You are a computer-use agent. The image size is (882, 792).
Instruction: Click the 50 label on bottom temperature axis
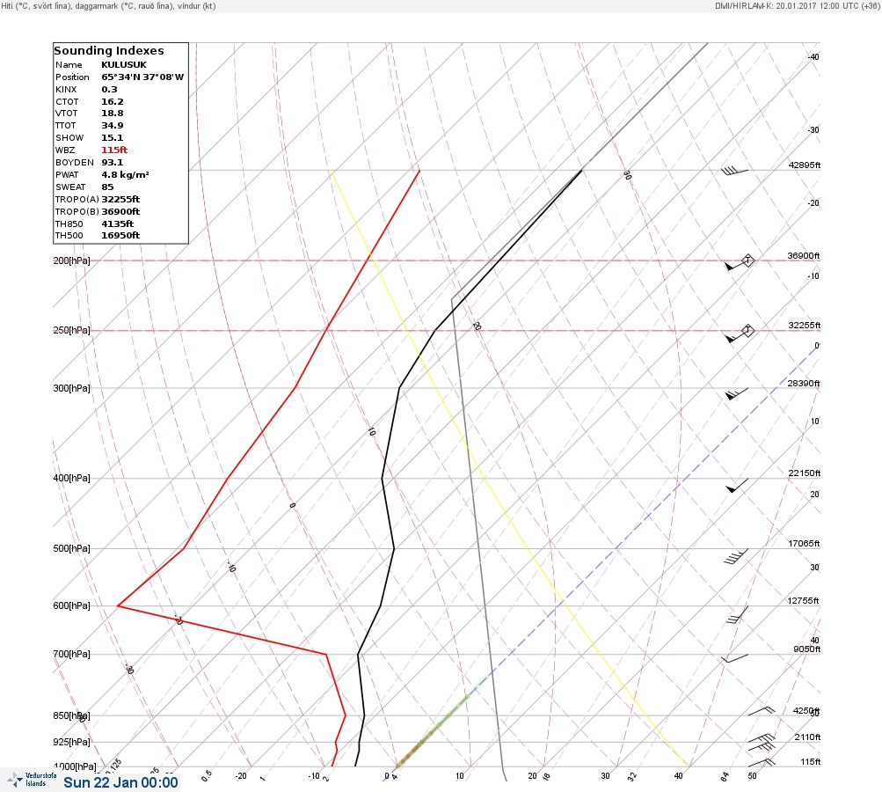[x=752, y=775]
